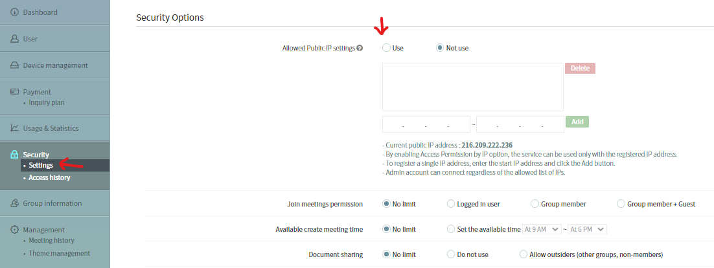Choose Do not use for Document sharing
This screenshot has width=714, height=268.
(451, 254)
